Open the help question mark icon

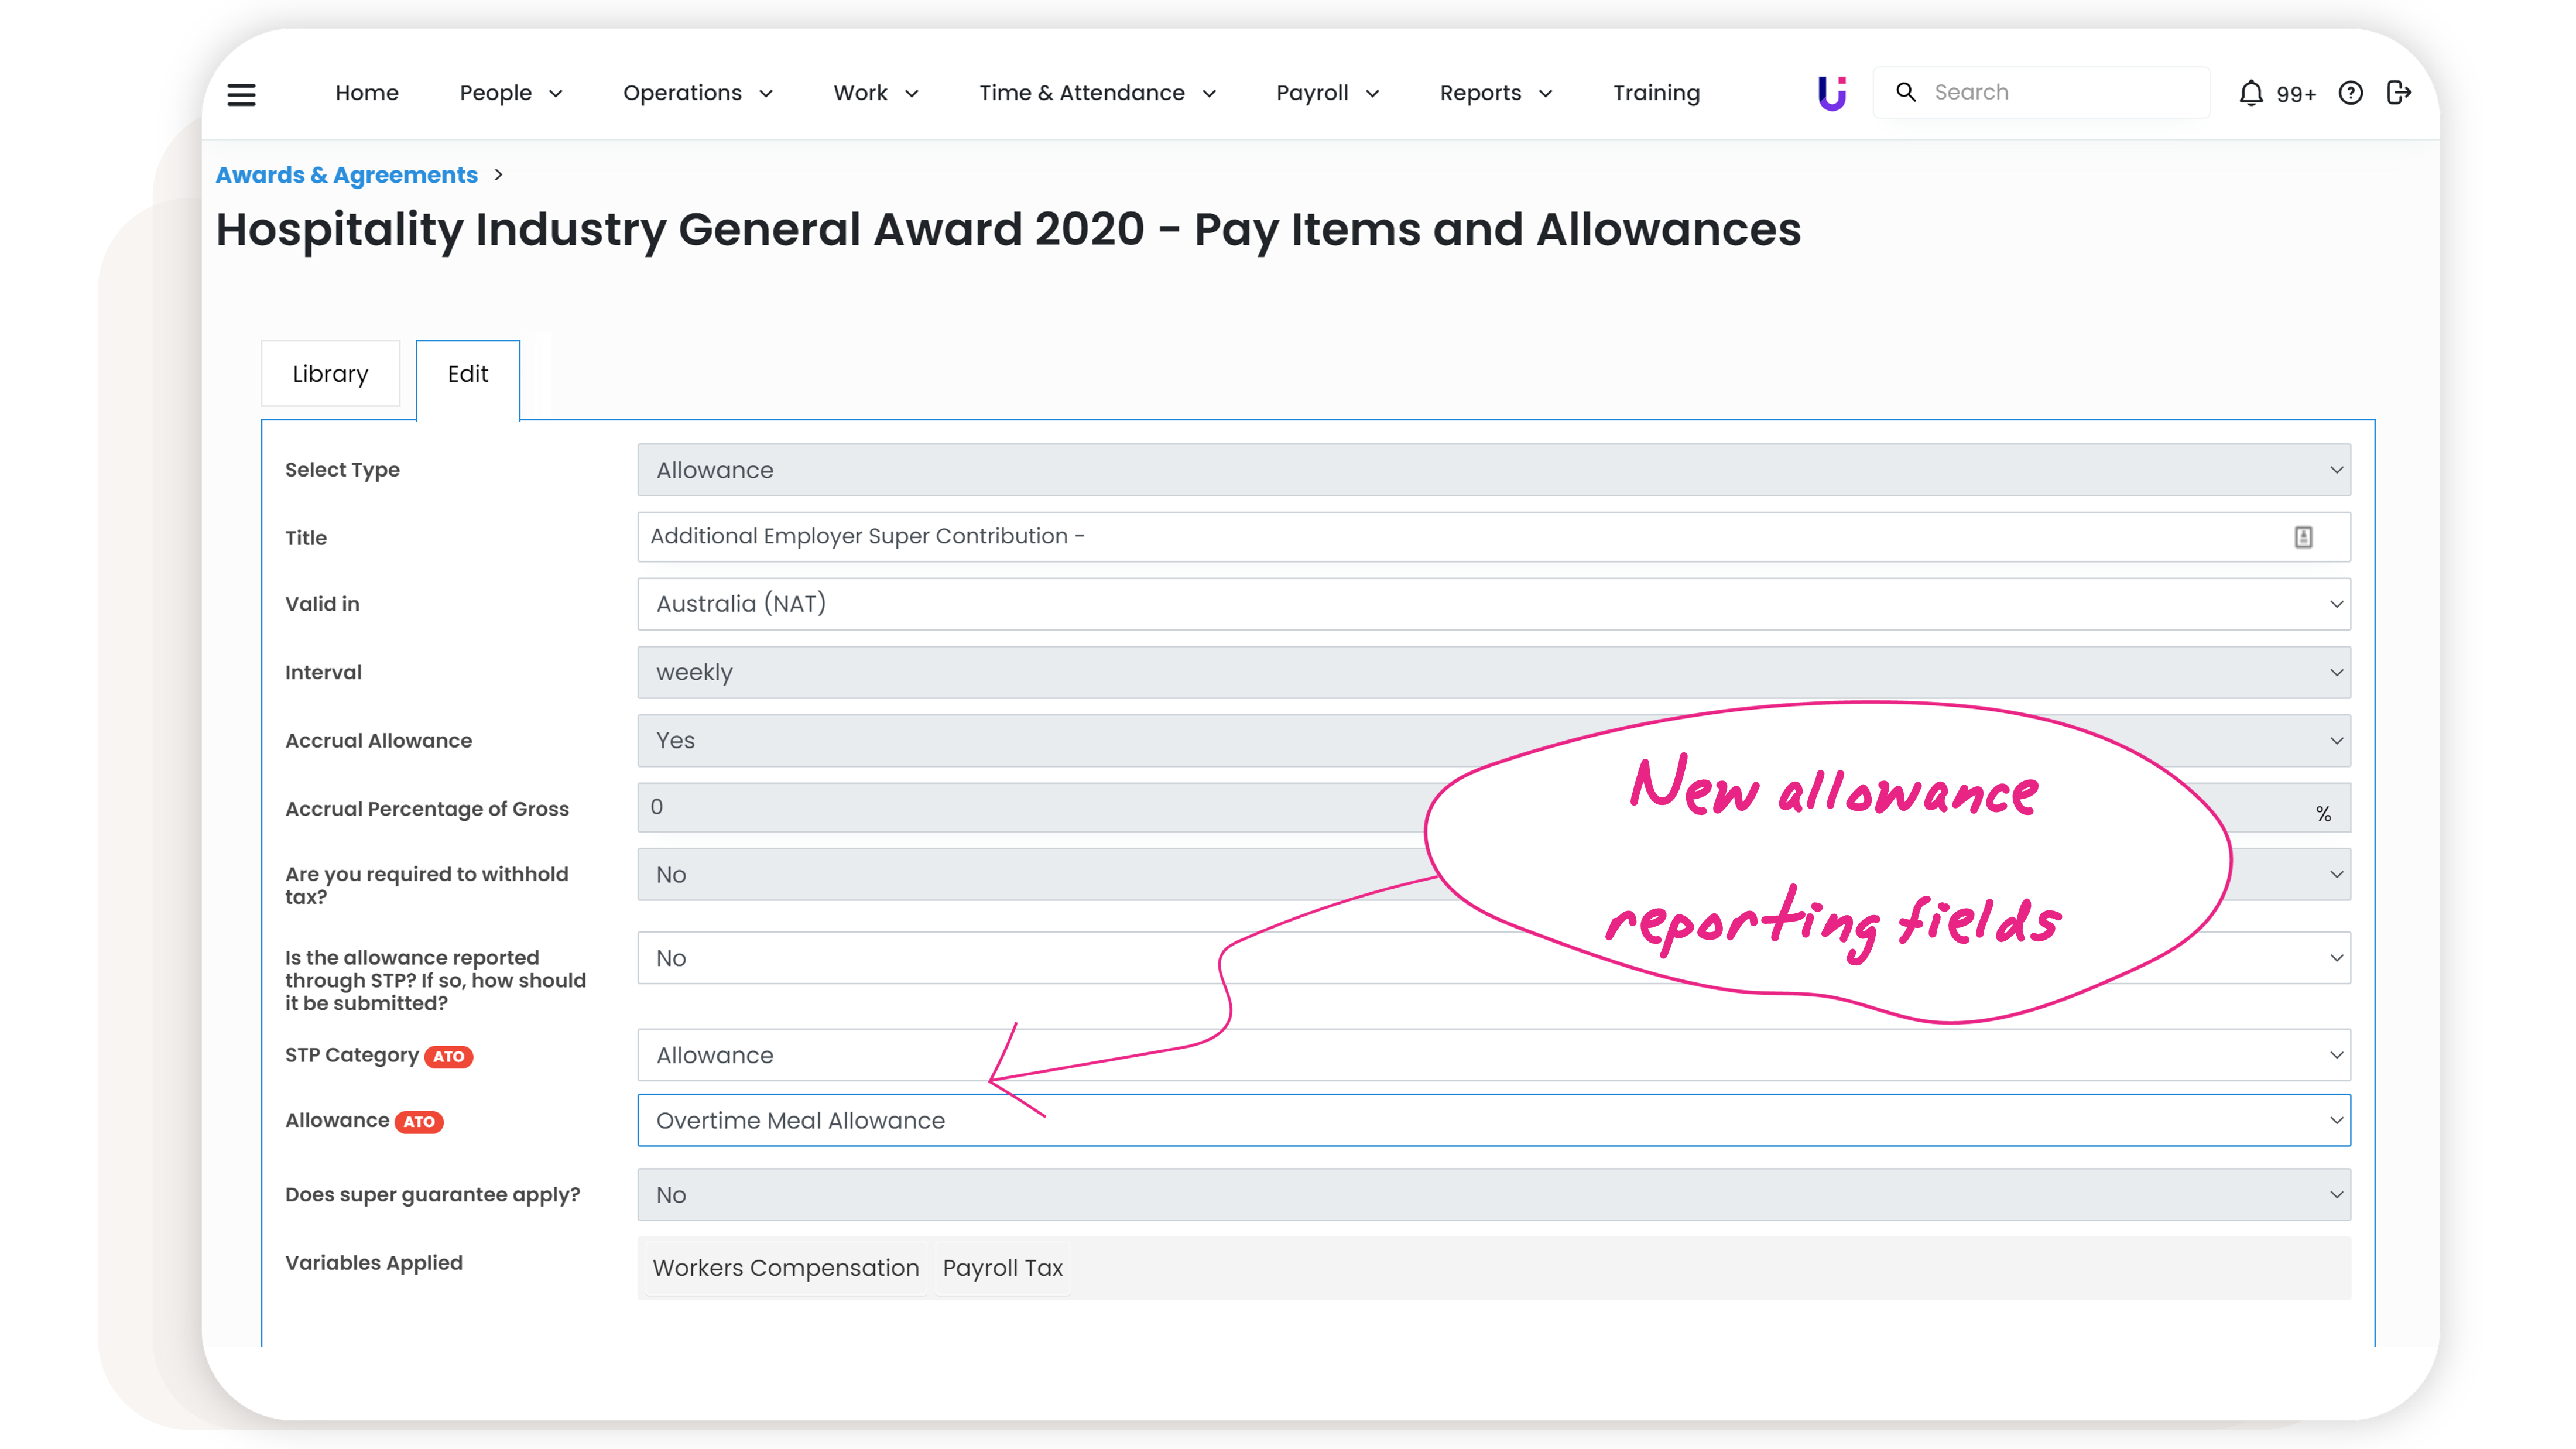pos(2350,93)
